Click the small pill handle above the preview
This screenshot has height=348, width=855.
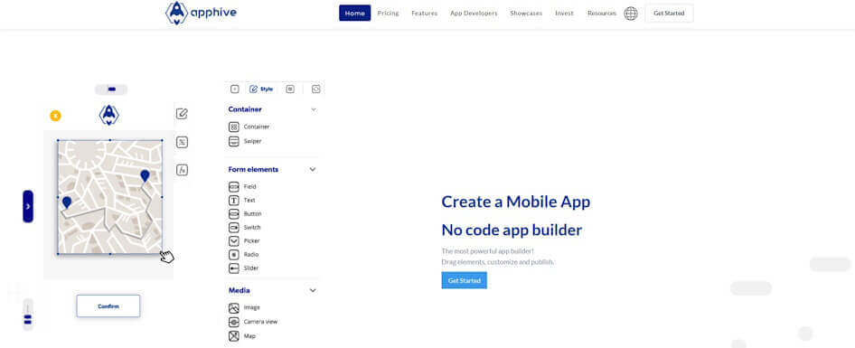coord(111,89)
